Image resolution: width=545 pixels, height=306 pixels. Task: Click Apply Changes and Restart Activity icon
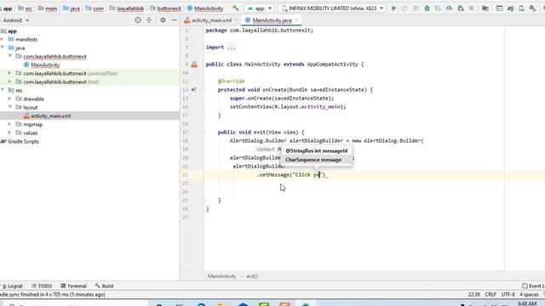tap(405, 8)
